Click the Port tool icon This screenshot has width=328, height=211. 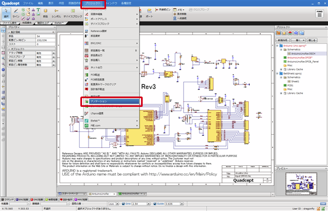click(x=149, y=13)
